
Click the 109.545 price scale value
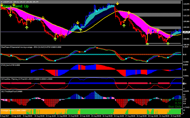click(186, 27)
